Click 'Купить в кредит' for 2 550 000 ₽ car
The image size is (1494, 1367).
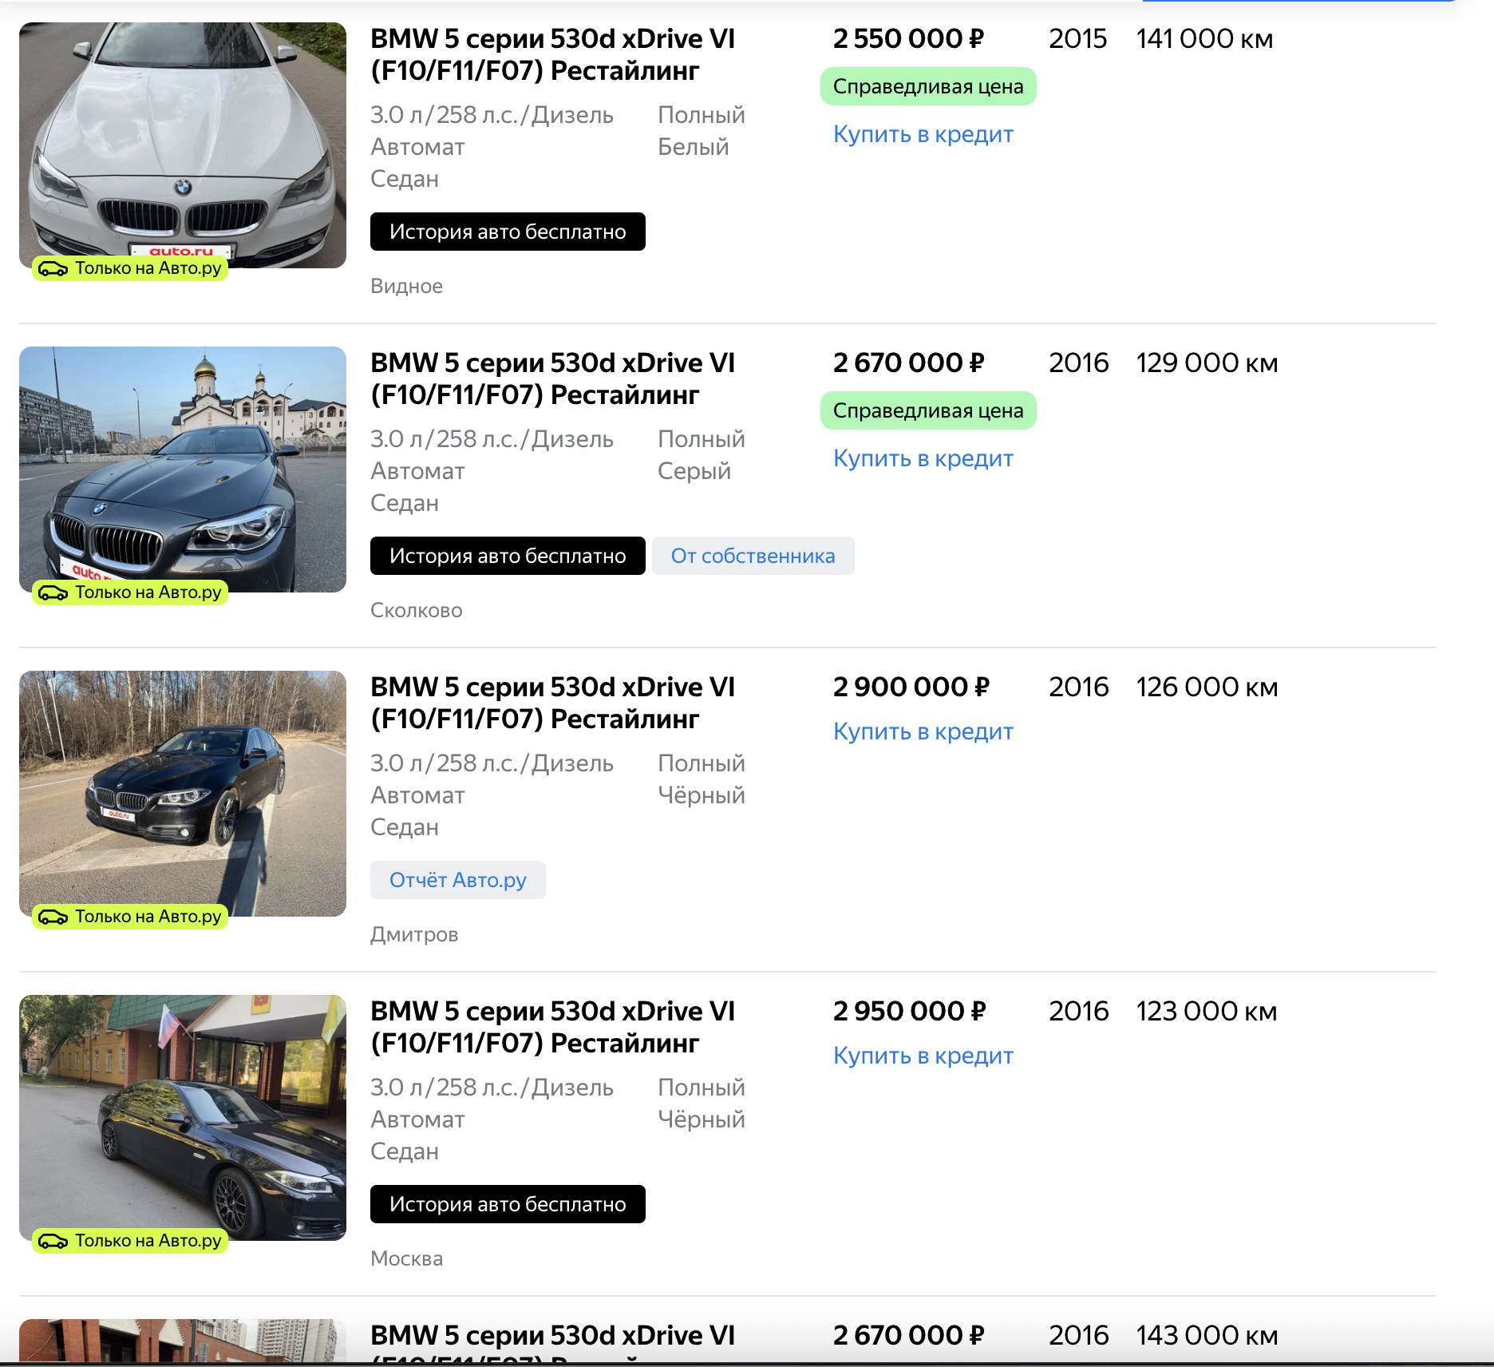[923, 134]
